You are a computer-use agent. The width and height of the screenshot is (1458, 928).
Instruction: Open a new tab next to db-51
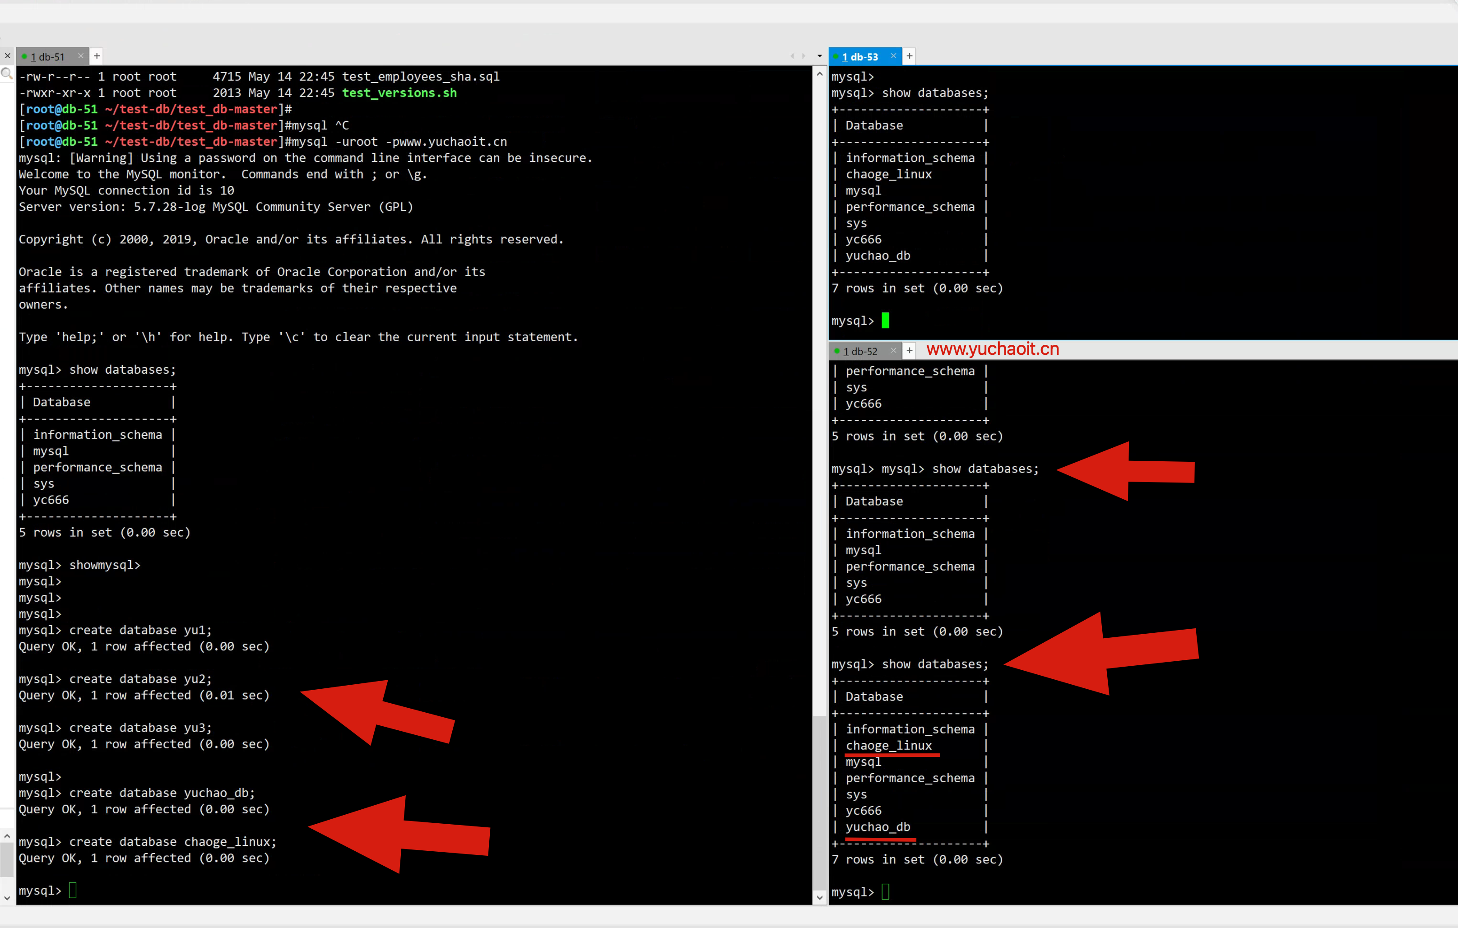pos(97,56)
